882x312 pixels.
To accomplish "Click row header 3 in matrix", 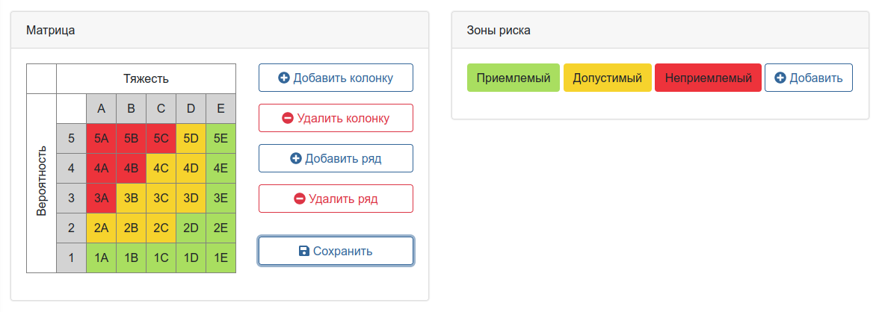I will (x=71, y=198).
